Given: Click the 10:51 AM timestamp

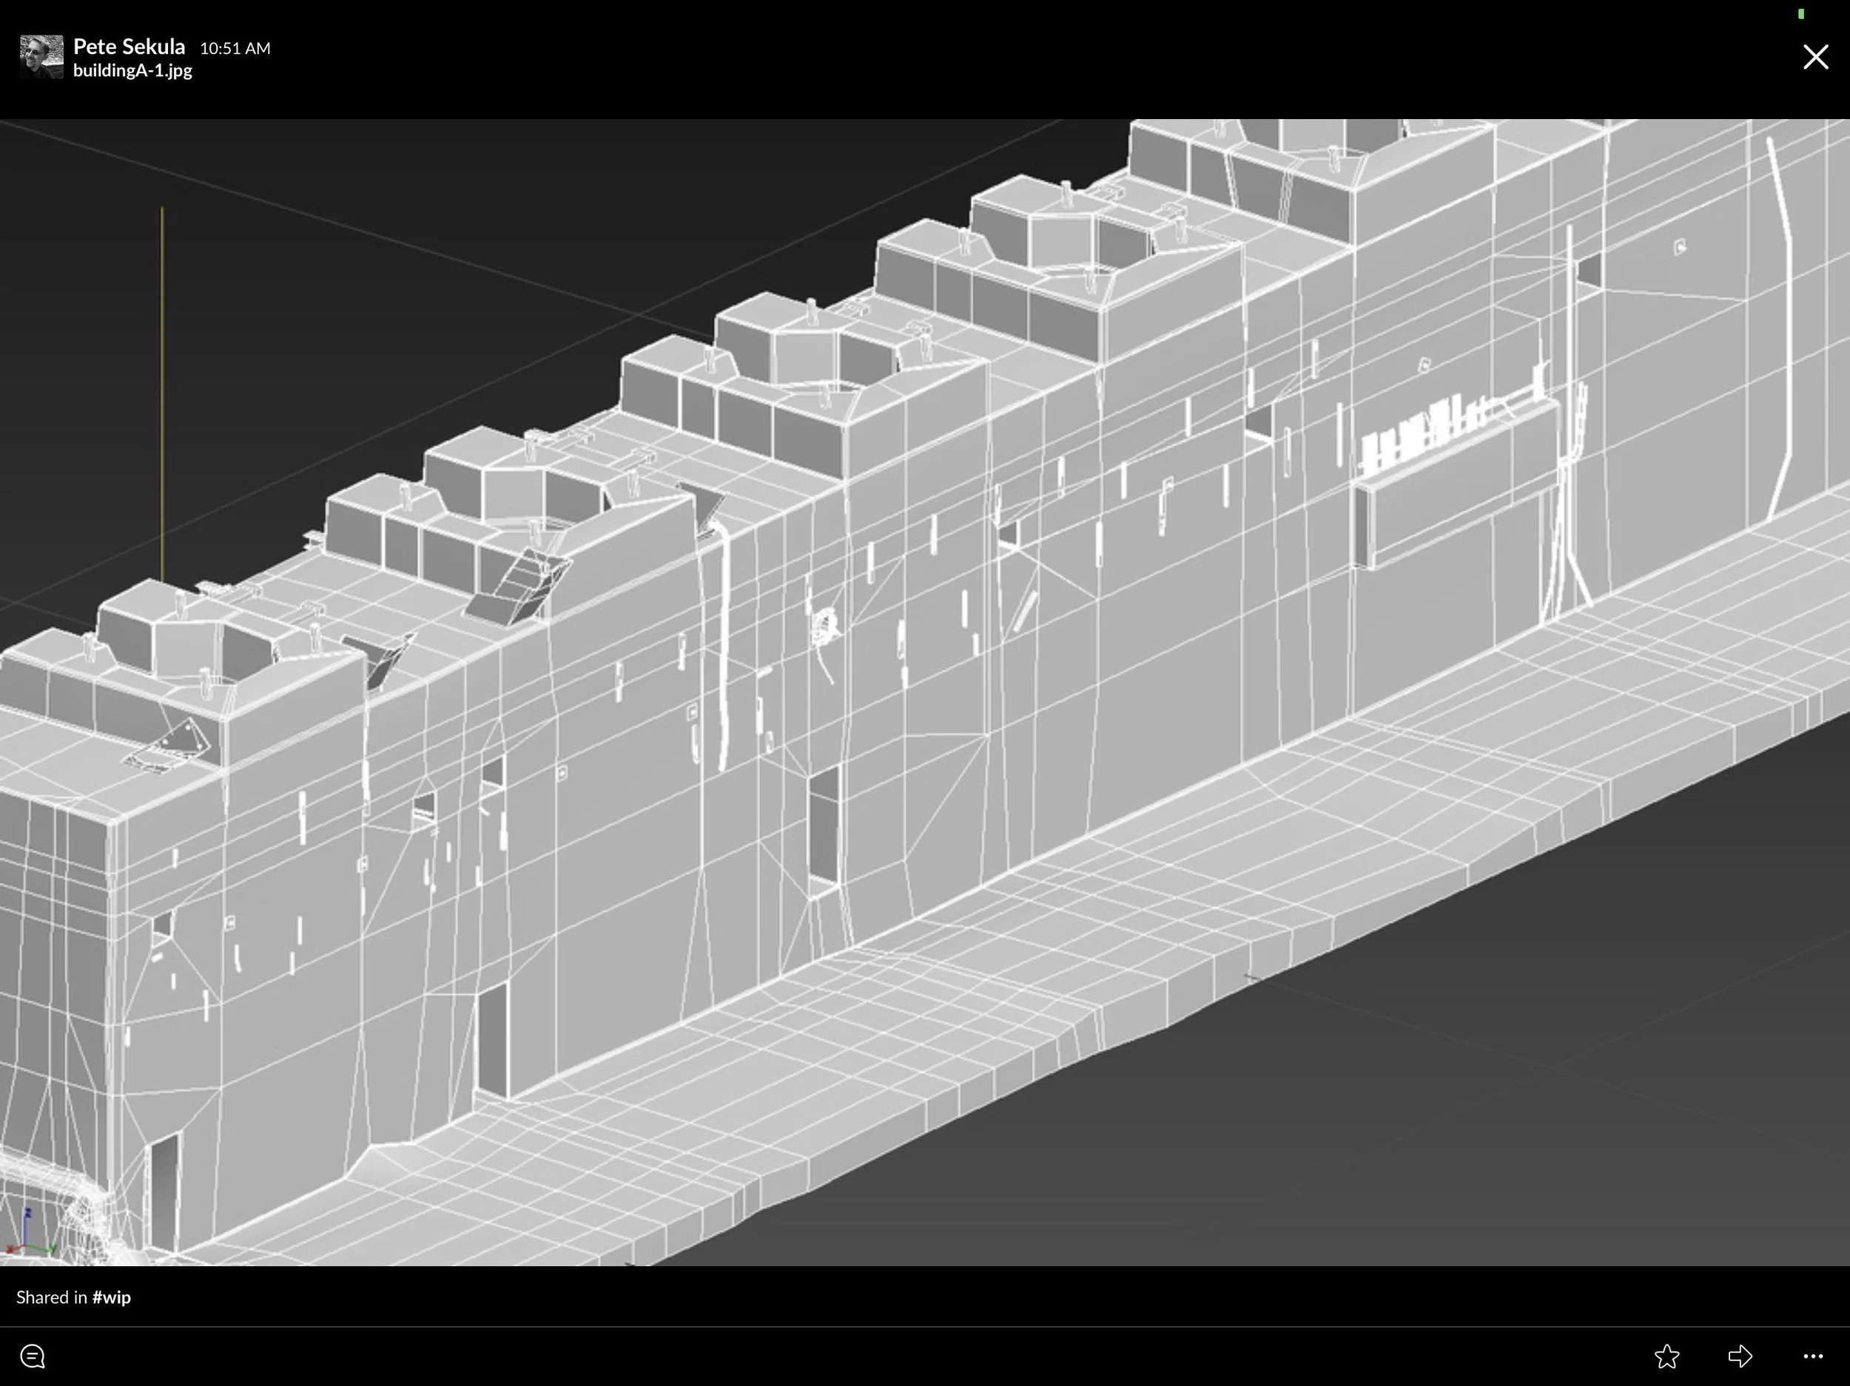Looking at the screenshot, I should coord(235,49).
